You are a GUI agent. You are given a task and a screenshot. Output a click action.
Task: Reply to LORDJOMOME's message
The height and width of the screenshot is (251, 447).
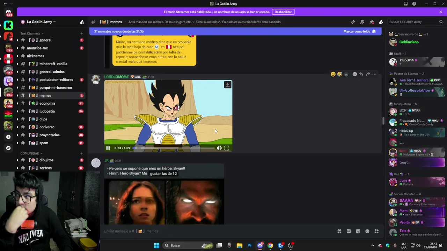coord(361,74)
